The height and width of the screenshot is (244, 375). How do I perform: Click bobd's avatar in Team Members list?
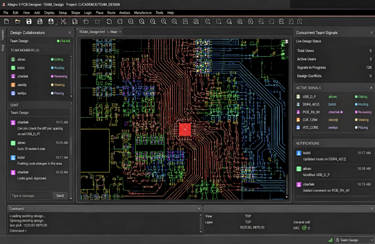(13, 68)
